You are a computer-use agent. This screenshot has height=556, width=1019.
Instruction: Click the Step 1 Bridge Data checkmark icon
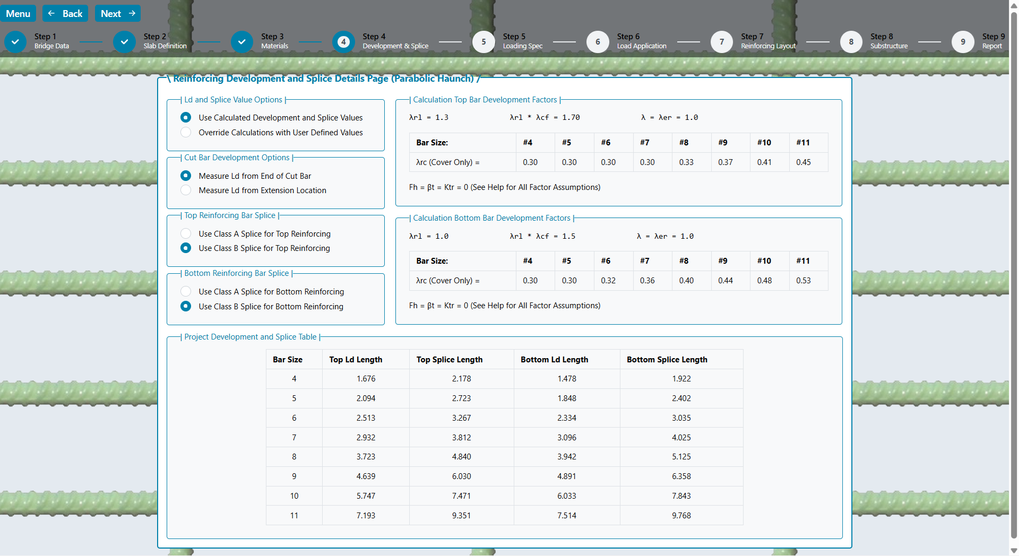point(15,42)
